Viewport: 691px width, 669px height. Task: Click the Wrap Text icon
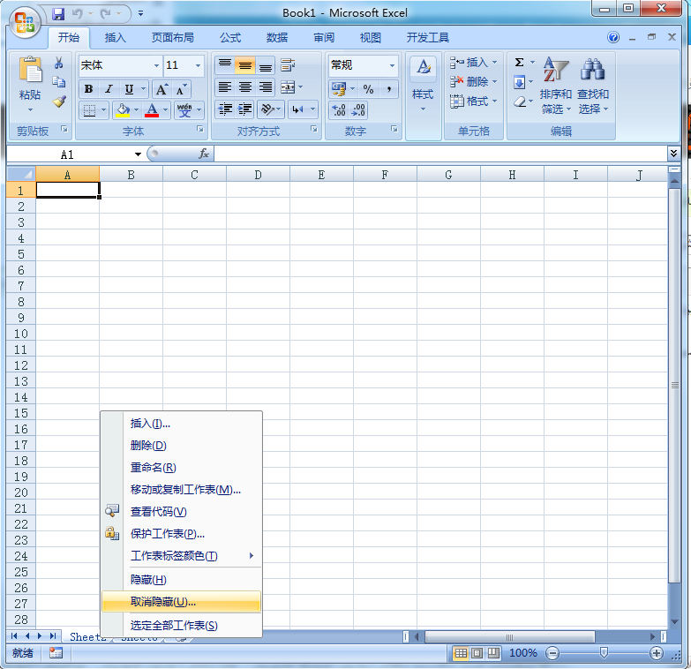coord(288,65)
